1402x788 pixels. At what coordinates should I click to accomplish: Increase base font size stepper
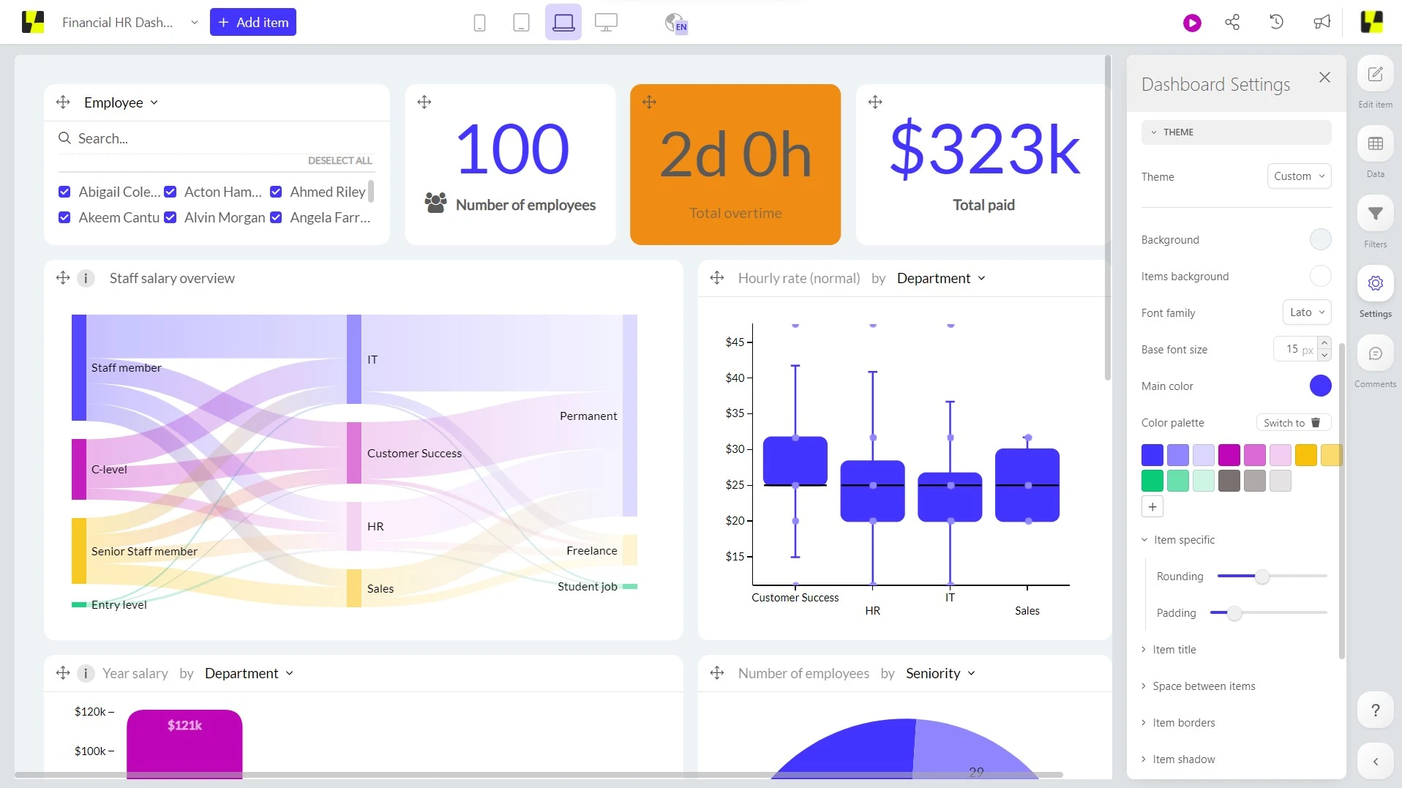click(1324, 342)
